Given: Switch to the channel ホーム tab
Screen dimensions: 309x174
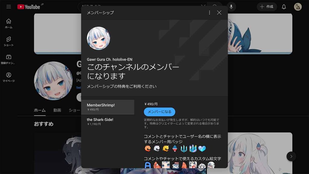Looking at the screenshot, I should tap(40, 110).
